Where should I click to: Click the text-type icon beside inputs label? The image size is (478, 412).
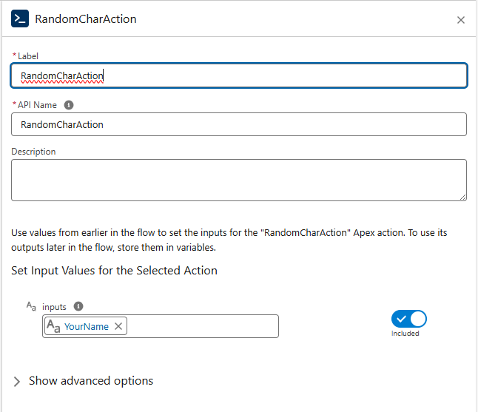(31, 305)
